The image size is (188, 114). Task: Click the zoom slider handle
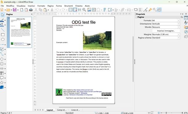(x=166, y=113)
